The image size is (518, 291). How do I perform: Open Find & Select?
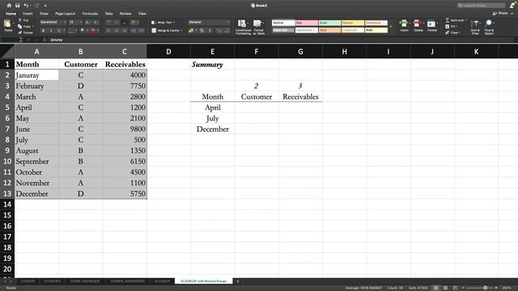coord(489,27)
